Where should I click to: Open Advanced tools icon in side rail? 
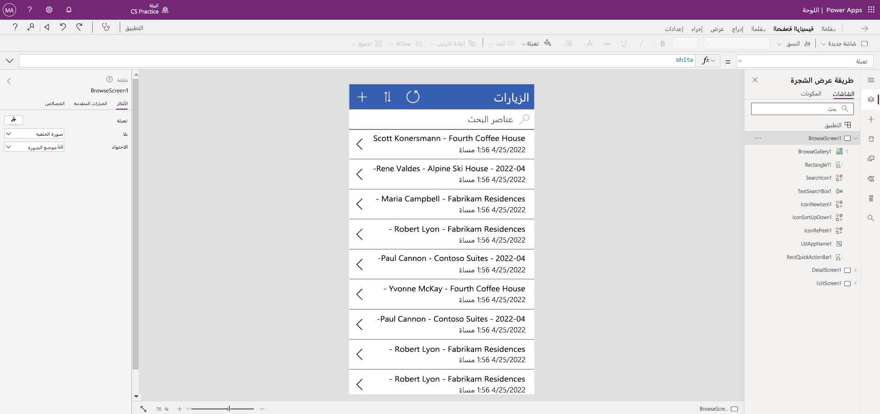pyautogui.click(x=871, y=199)
